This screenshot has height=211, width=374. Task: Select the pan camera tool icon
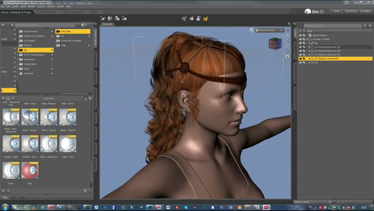tap(287, 41)
